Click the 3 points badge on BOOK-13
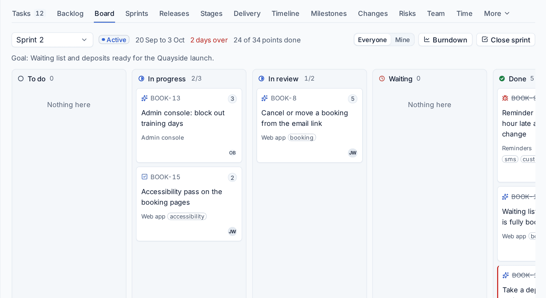546x298 pixels. [x=232, y=99]
